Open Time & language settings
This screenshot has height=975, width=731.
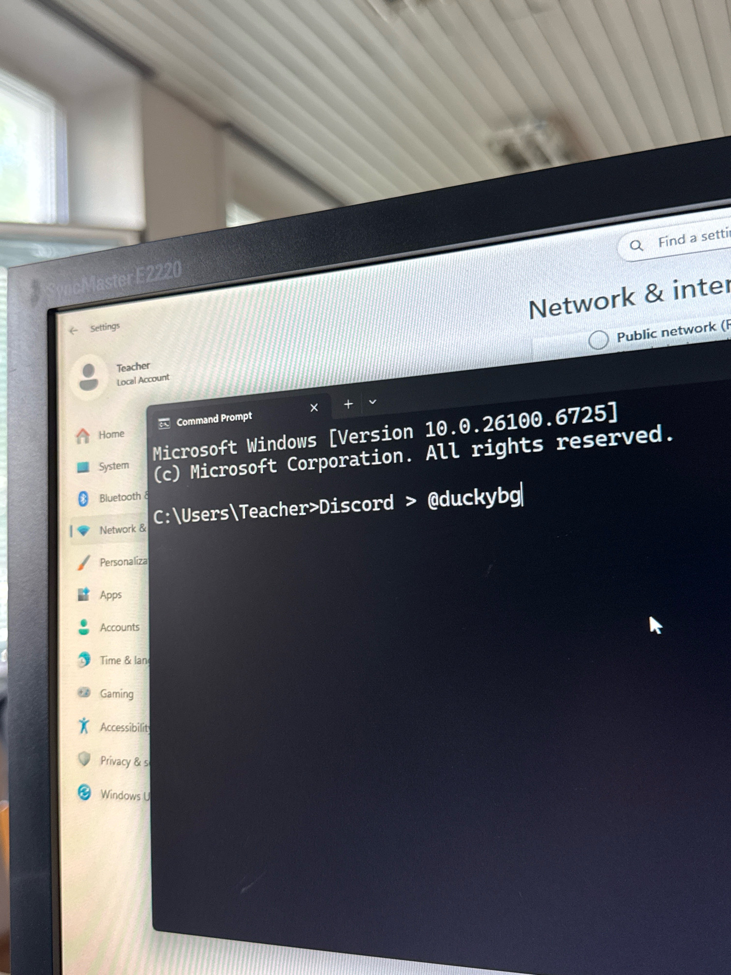tap(113, 661)
